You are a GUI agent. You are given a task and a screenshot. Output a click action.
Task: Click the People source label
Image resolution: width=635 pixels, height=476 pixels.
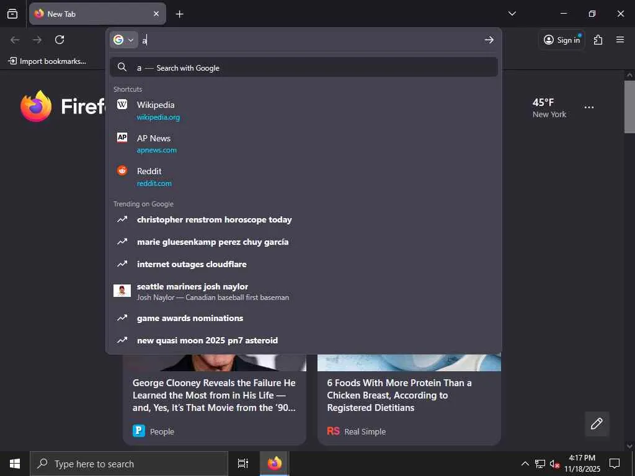(162, 431)
